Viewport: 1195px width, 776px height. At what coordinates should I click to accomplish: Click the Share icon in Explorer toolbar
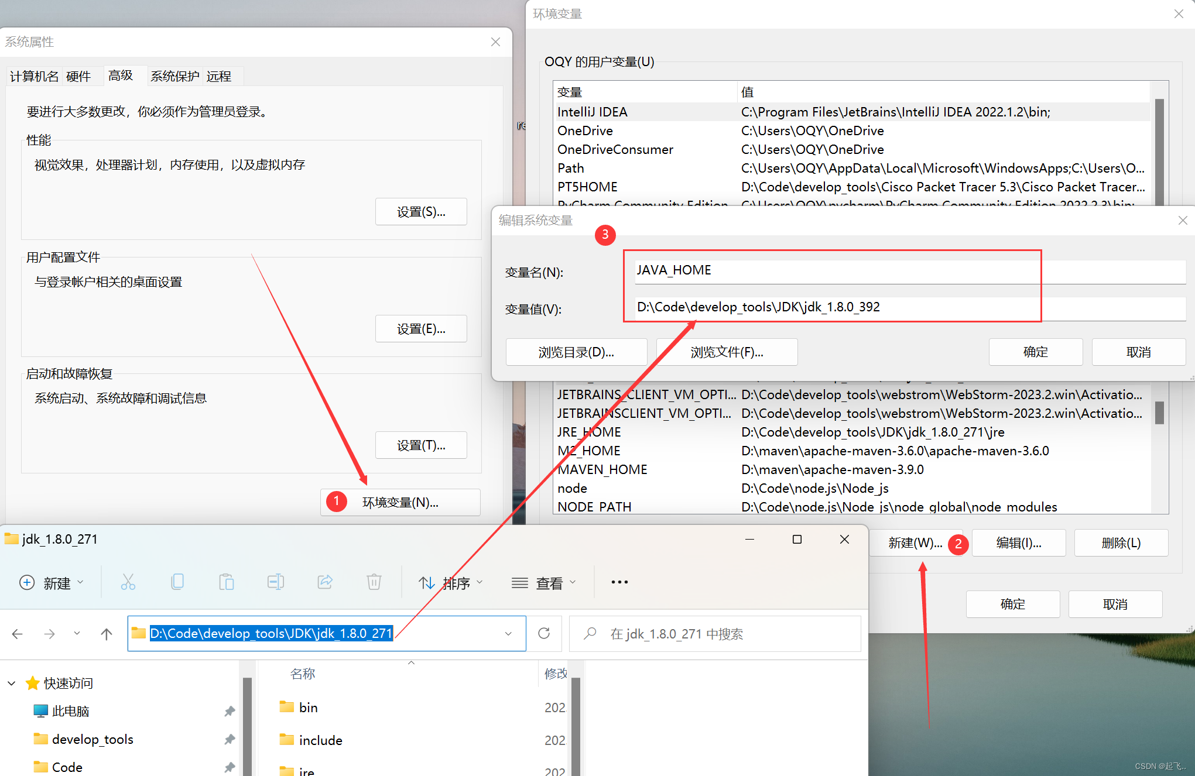[x=325, y=582]
